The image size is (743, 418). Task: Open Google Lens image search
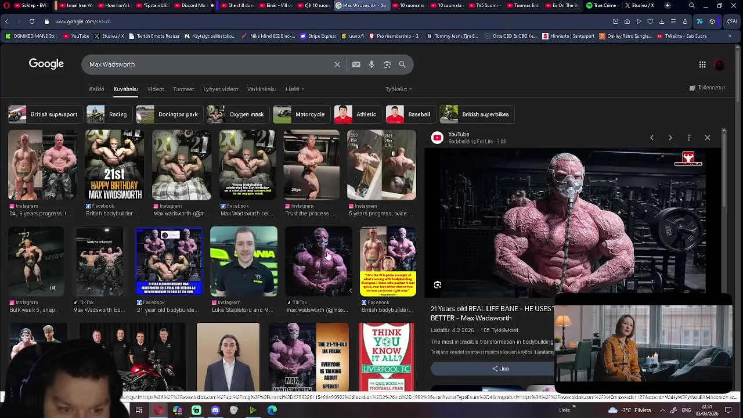[387, 64]
